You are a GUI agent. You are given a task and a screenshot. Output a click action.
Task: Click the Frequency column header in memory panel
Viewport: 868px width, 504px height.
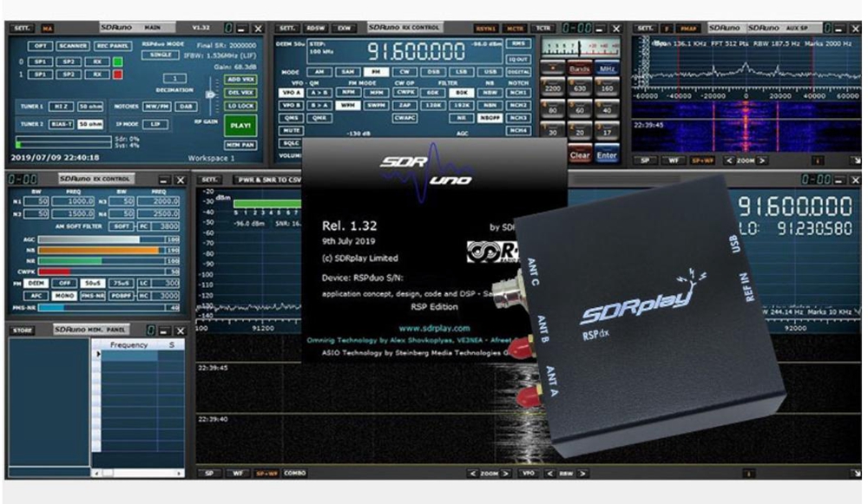tap(128, 344)
